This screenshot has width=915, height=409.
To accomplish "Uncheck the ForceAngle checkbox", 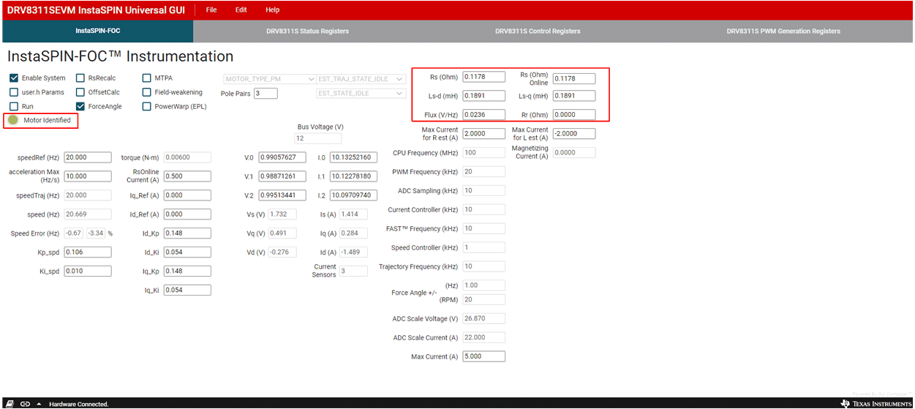I will (80, 107).
